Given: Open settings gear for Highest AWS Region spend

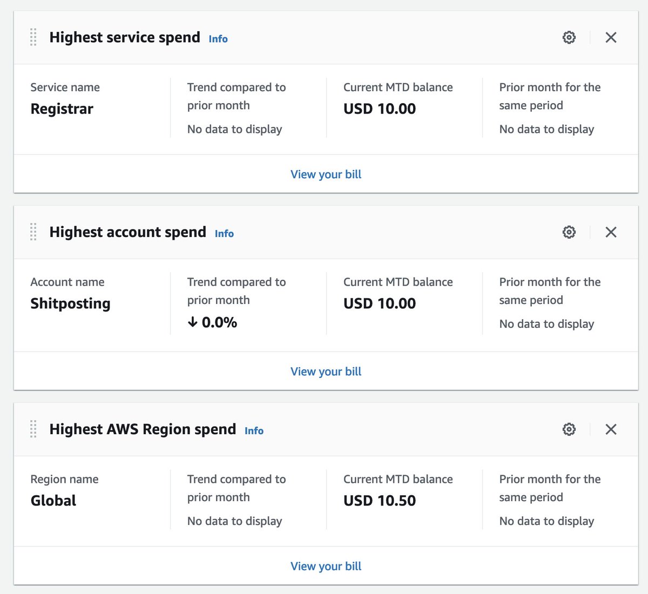Looking at the screenshot, I should (x=569, y=429).
